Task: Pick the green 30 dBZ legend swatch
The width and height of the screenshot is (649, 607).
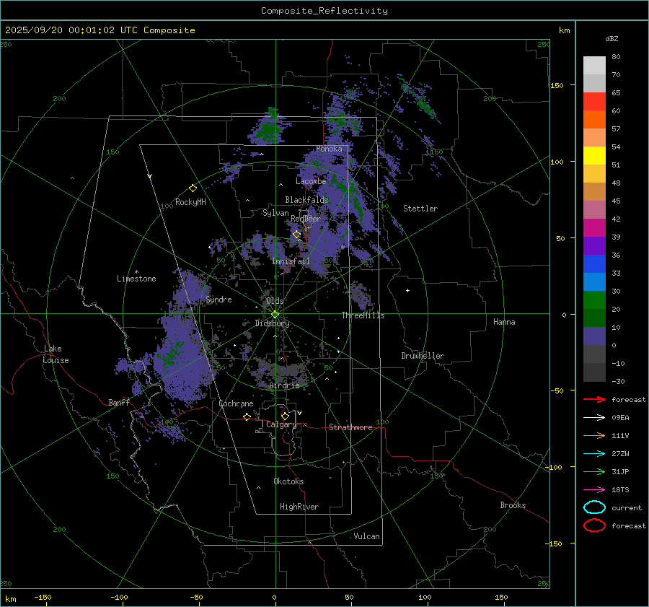Action: coord(594,300)
